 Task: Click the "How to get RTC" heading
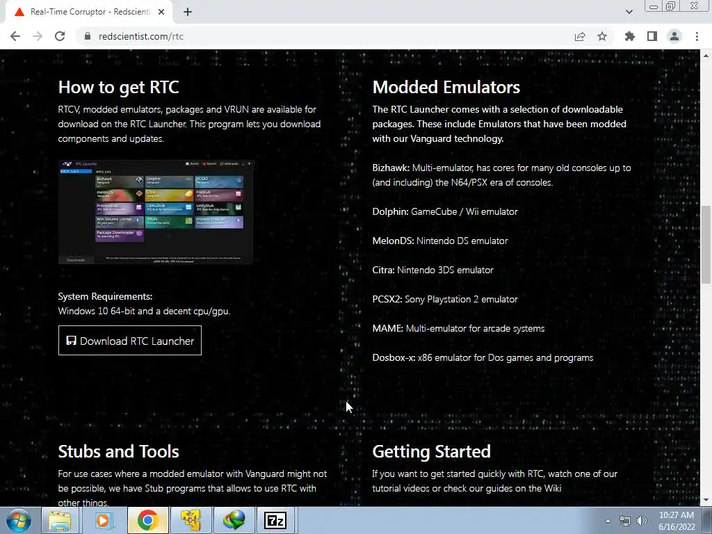pyautogui.click(x=118, y=87)
